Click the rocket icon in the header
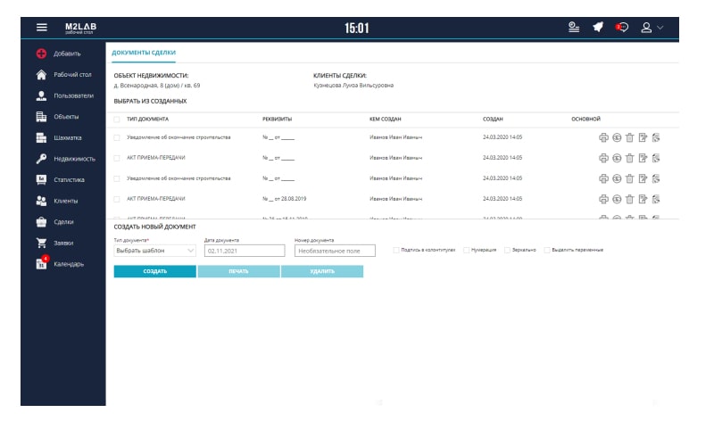714x446 pixels. click(598, 28)
